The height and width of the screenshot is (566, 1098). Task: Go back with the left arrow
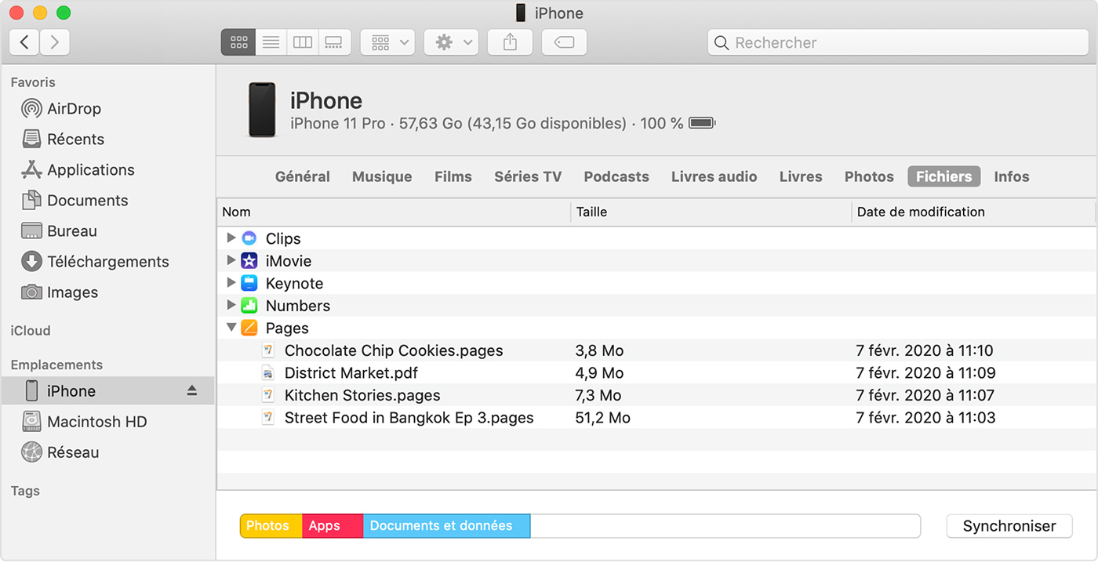(24, 42)
